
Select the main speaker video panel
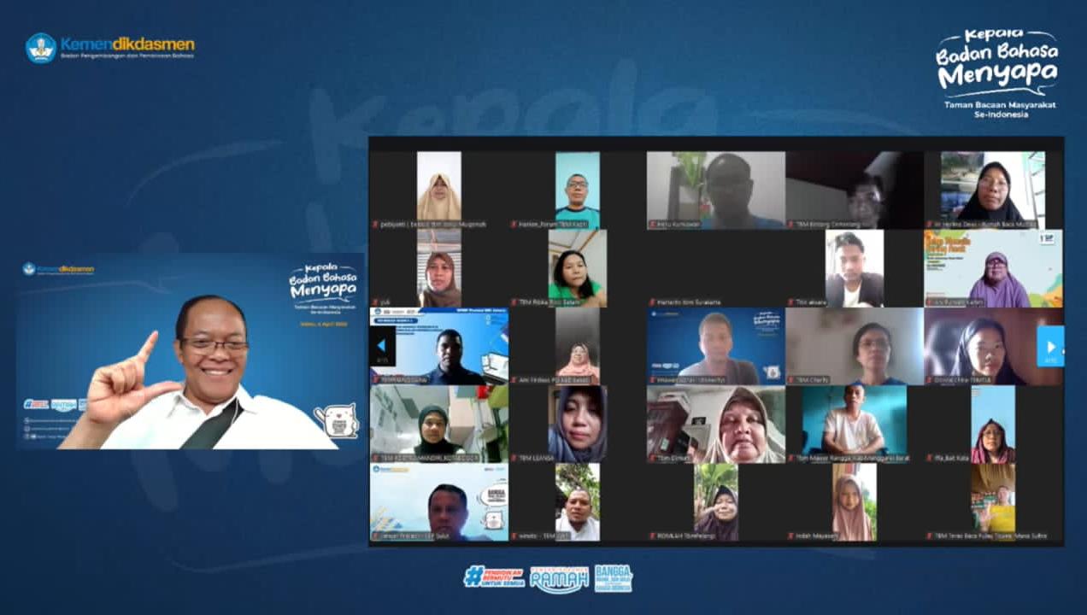(x=190, y=350)
